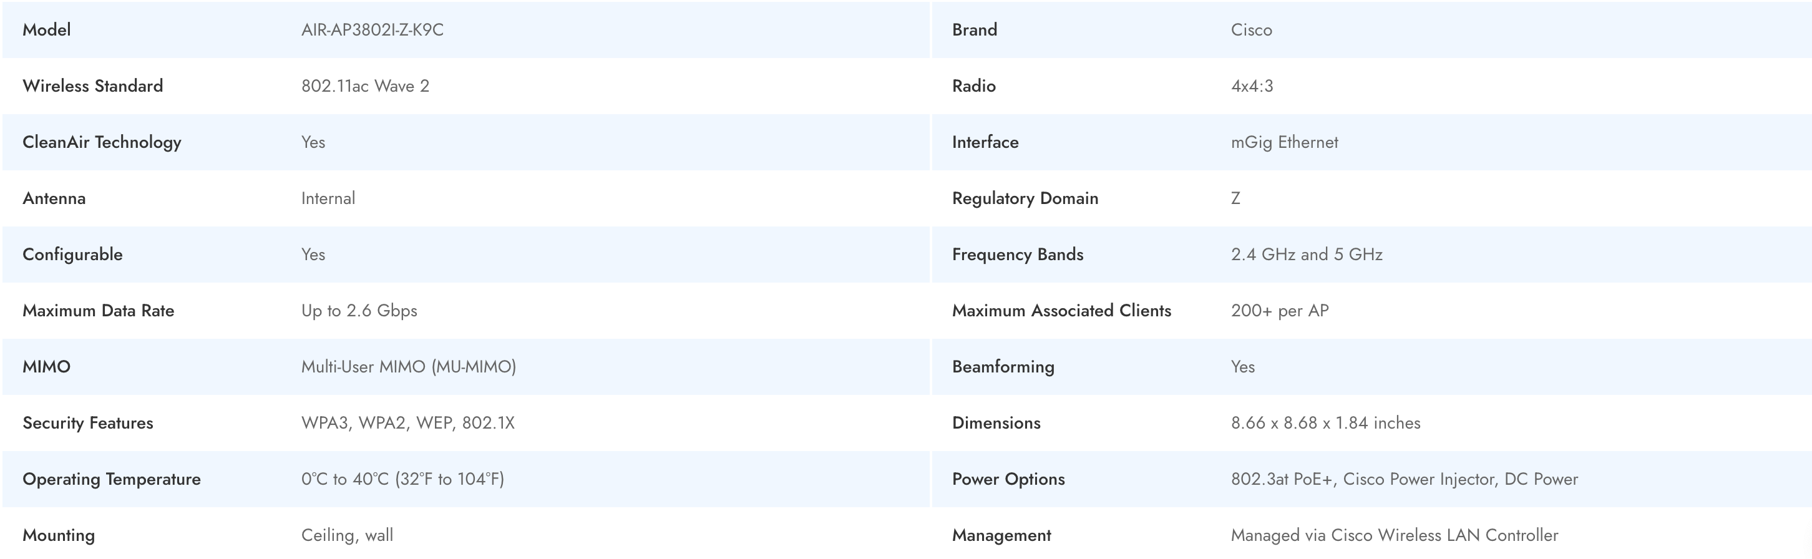The height and width of the screenshot is (559, 1812).
Task: Click the Managed via Cisco Wireless LAN Controller text
Action: click(x=1394, y=536)
